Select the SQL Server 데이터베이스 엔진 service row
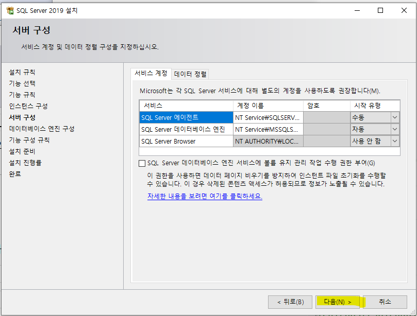Image resolution: width=417 pixels, height=316 pixels. [186, 129]
